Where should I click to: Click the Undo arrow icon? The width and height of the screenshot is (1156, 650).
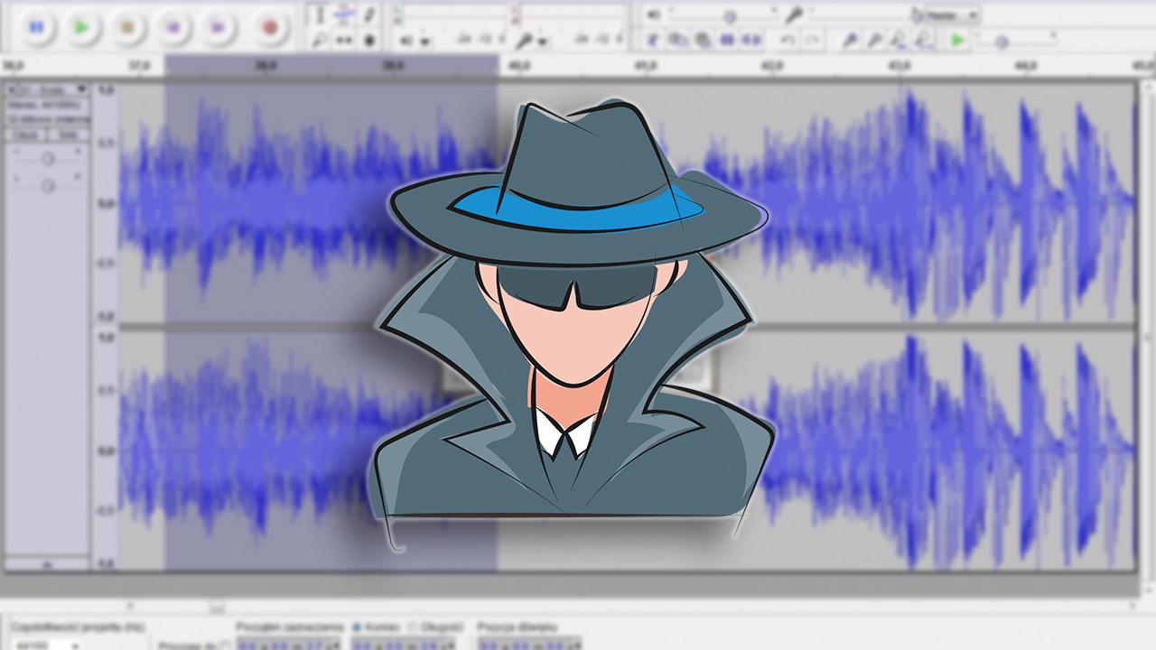click(788, 40)
